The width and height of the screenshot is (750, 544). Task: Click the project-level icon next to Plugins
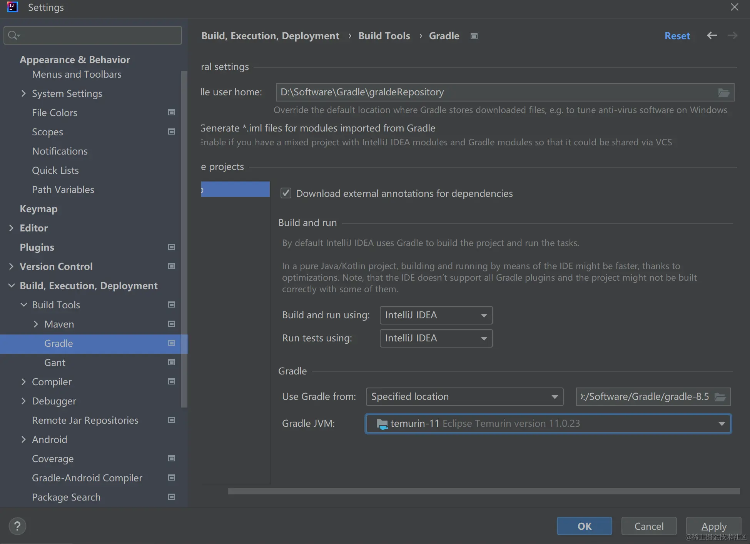pos(172,247)
